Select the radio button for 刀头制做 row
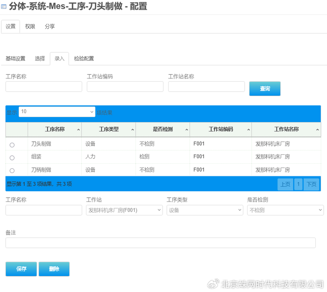 click(x=12, y=145)
